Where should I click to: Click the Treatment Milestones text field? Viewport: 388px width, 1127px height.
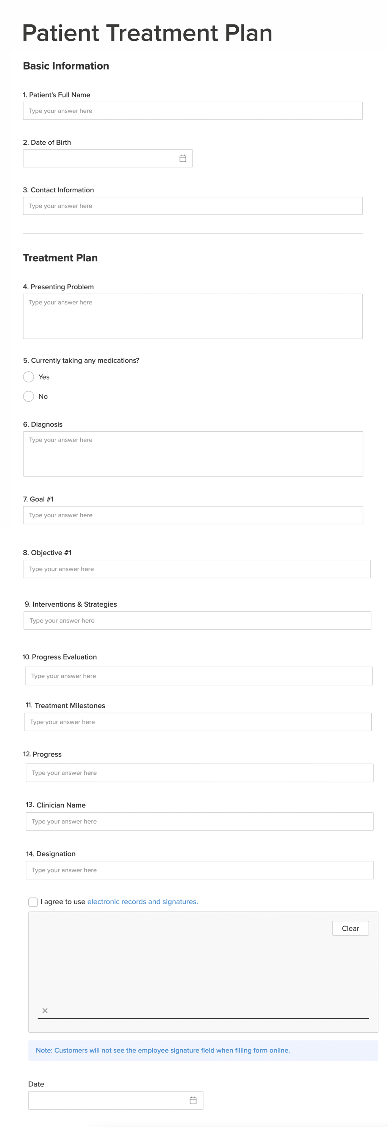[197, 722]
